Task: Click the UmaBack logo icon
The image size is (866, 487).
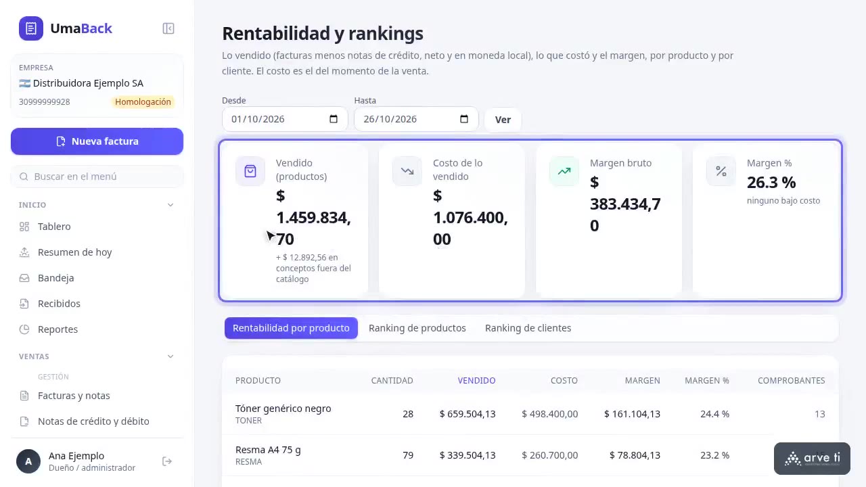Action: [31, 28]
